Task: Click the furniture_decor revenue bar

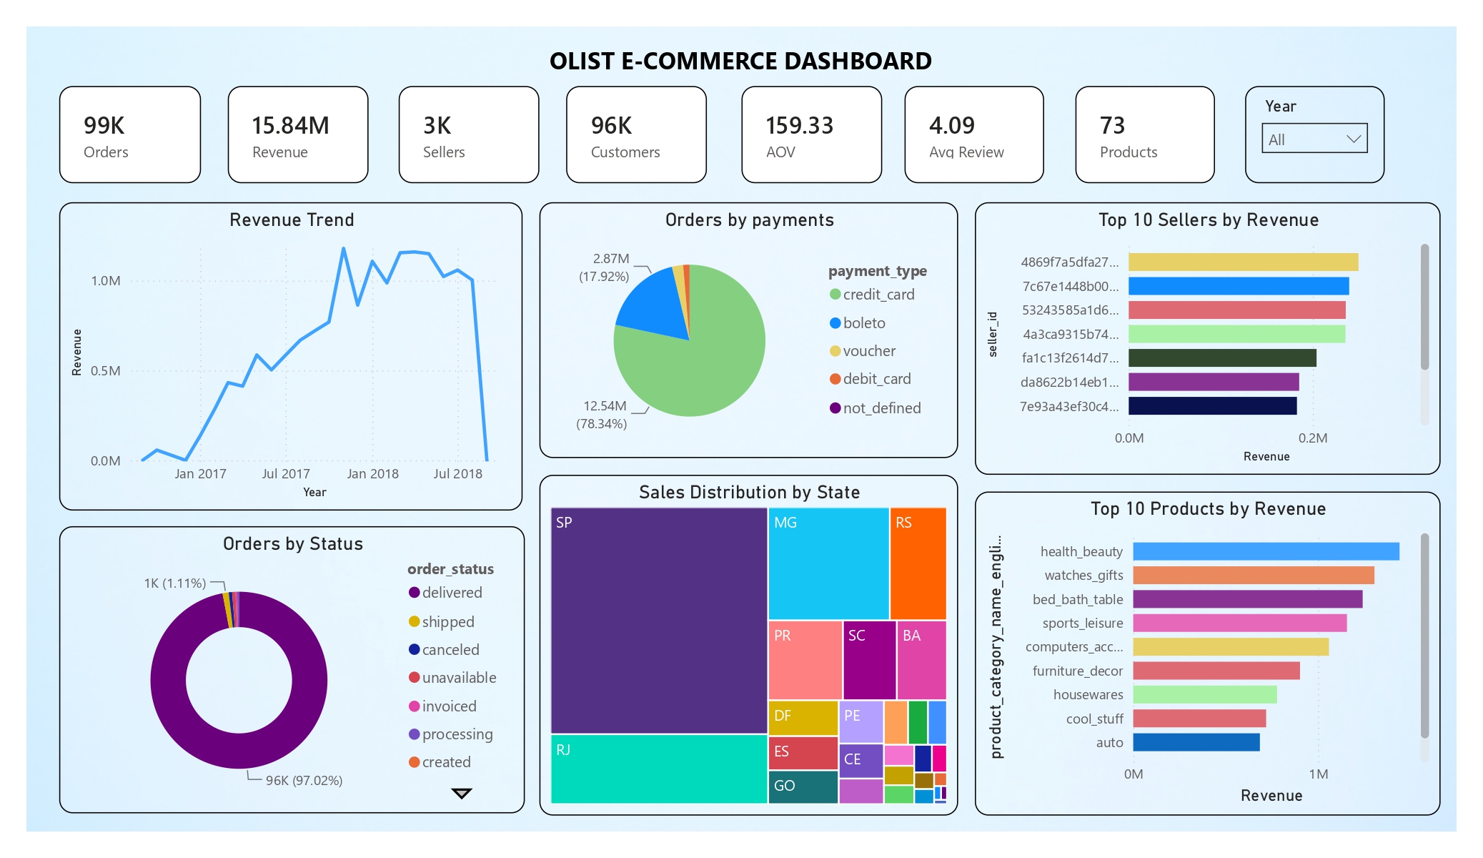Action: pos(1216,671)
